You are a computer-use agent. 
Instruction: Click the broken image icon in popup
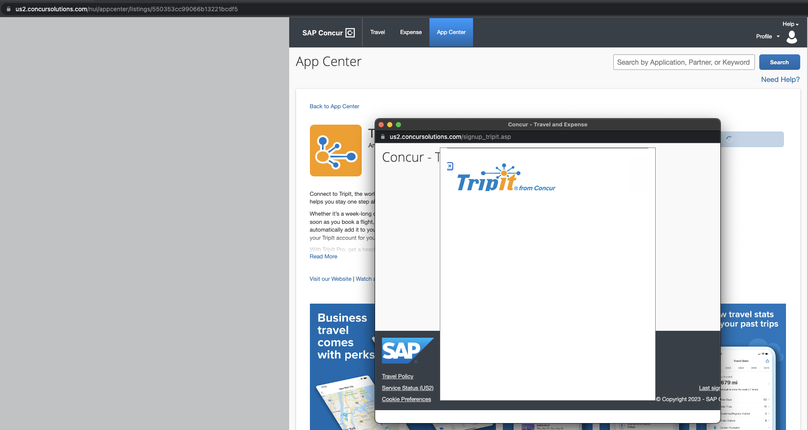tap(450, 166)
